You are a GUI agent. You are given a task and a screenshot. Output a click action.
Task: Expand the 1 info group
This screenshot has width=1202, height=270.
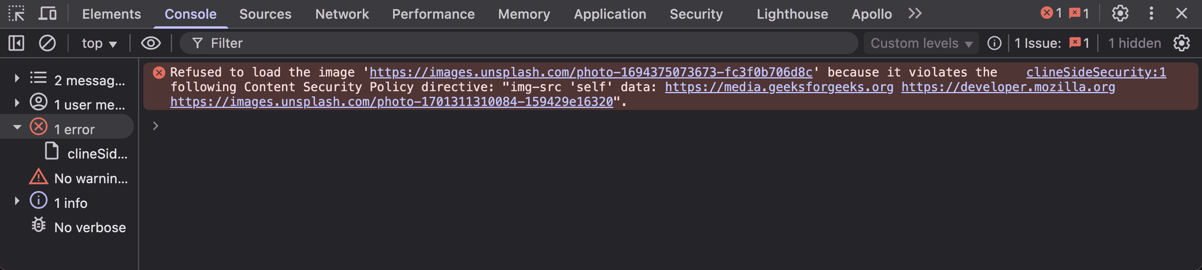point(17,201)
